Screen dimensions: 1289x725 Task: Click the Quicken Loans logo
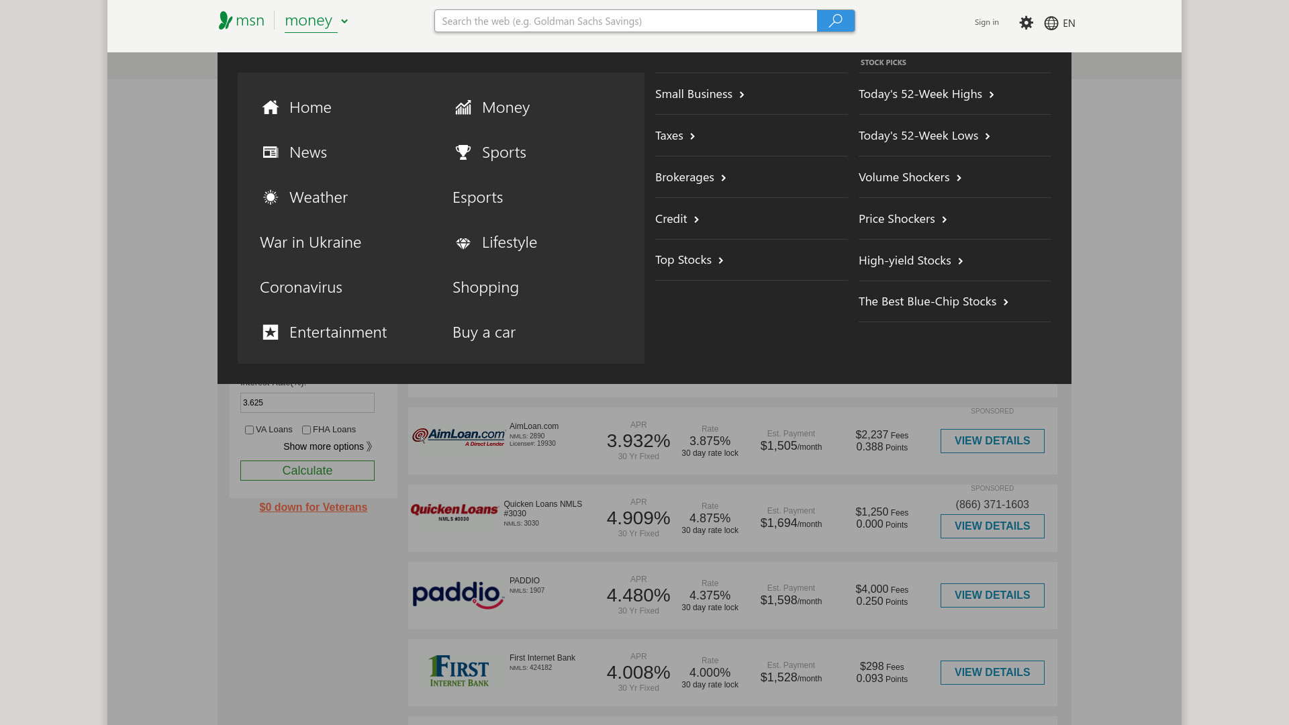[455, 513]
